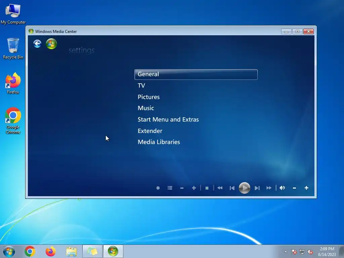Maximize the Windows Media Center window
The image size is (344, 258).
[x=297, y=32]
